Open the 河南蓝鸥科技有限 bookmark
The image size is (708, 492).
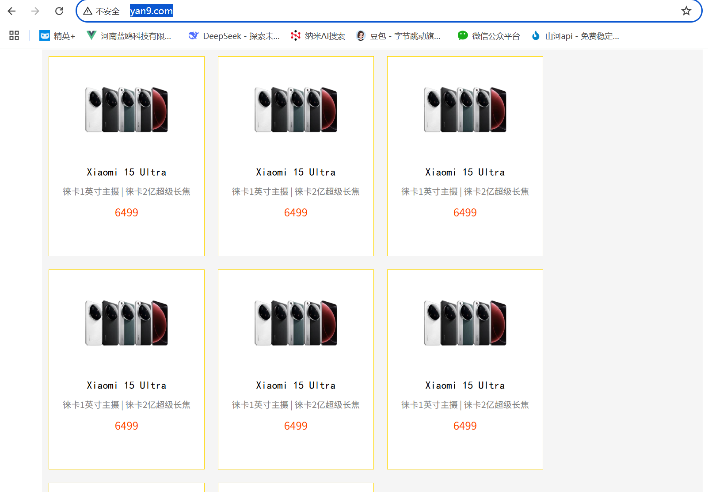coord(129,36)
